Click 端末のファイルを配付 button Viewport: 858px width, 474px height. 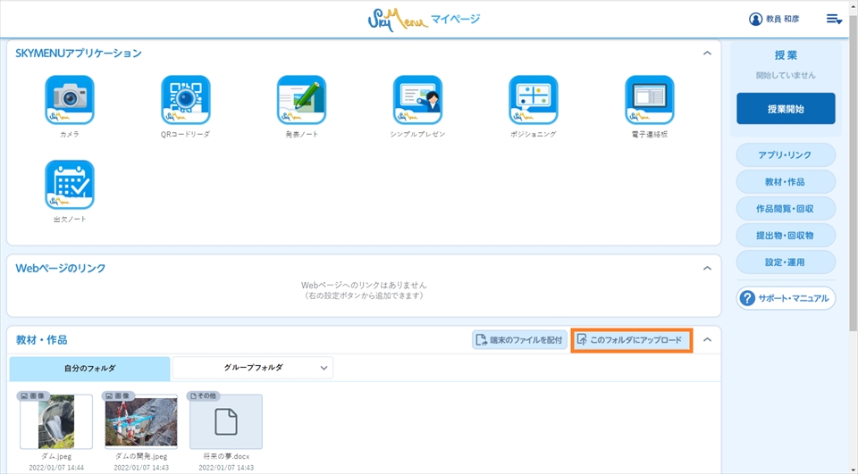519,340
